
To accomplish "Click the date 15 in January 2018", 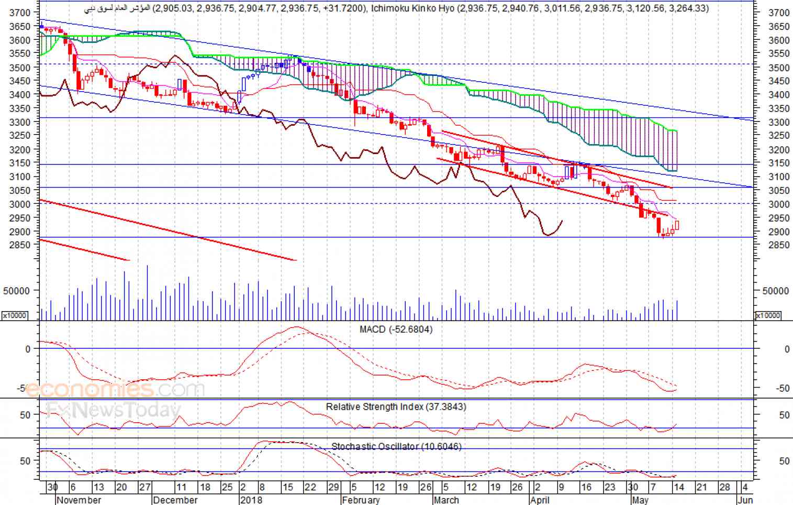I will click(x=287, y=487).
